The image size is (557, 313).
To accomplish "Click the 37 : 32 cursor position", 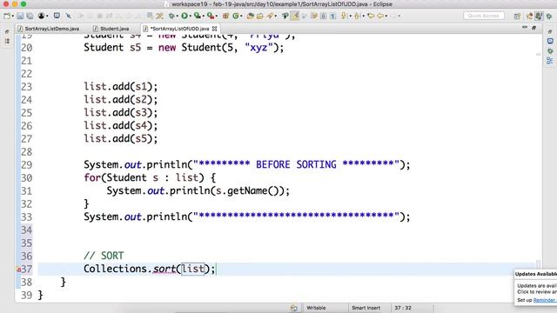I will coord(403,308).
